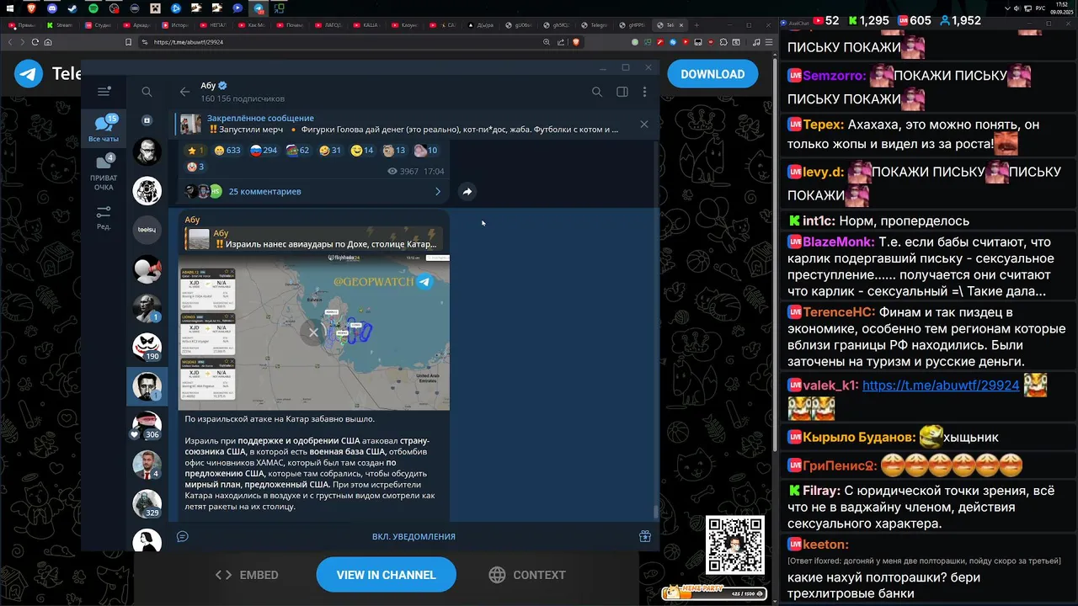Image resolution: width=1078 pixels, height=606 pixels.
Task: Toggle the channel info side panel
Action: pos(622,92)
